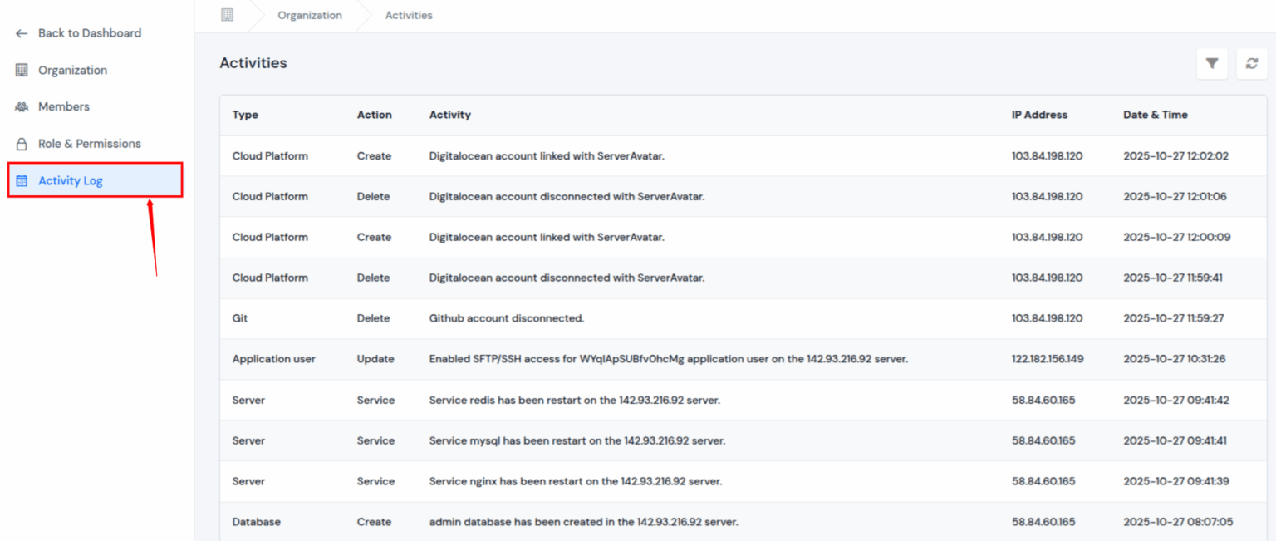Select the 12:00:09 Digitalocean account linked activity

coord(547,238)
